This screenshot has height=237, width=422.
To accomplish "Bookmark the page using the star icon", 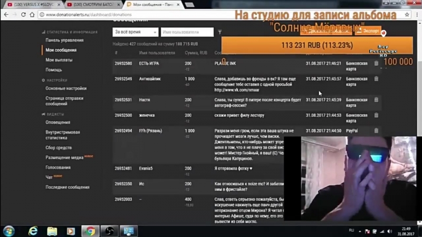I will (407, 15).
